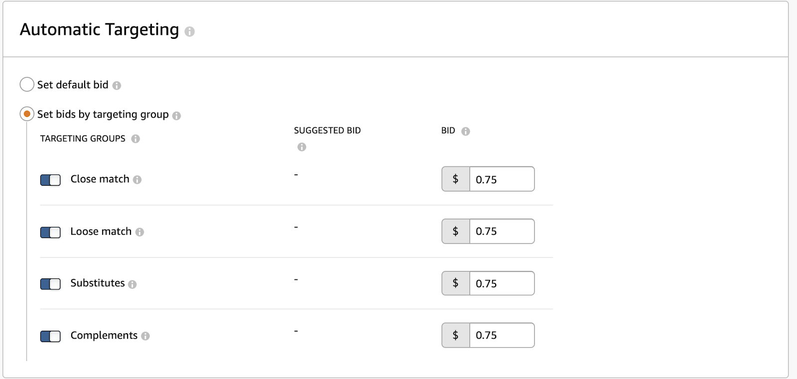The width and height of the screenshot is (797, 379).
Task: Select the Set default bid radio button
Action: coord(27,85)
